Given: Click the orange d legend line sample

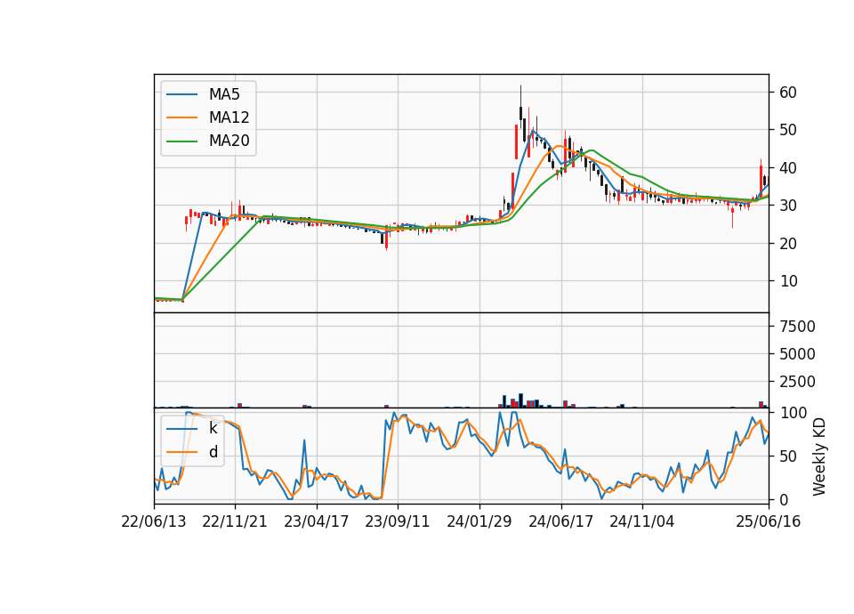Looking at the screenshot, I should click(181, 452).
